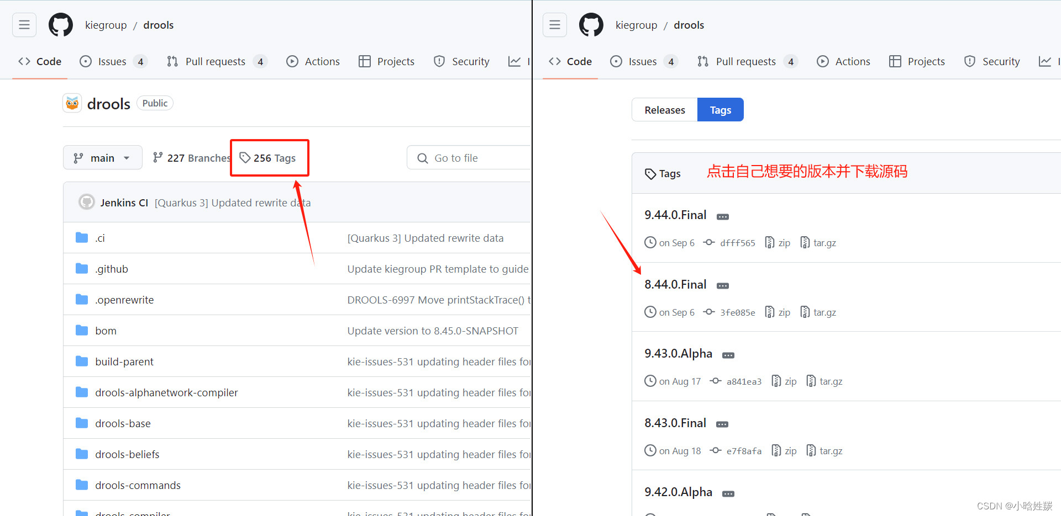Open commit e7f8afa
Screen dimensions: 1061x516
tap(736, 451)
